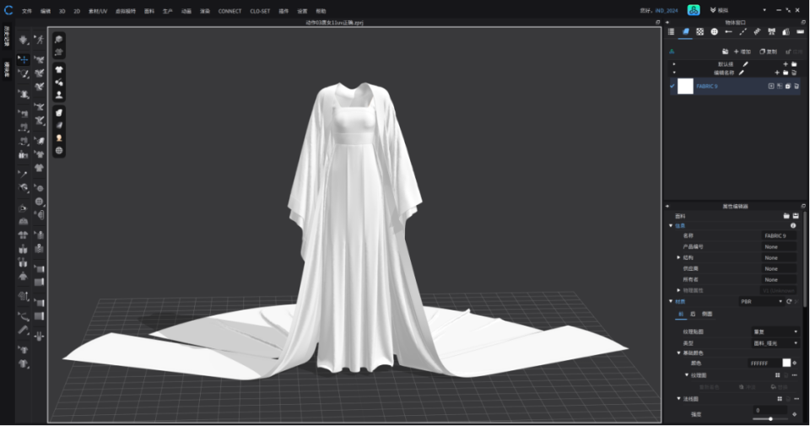The image size is (810, 426).
Task: Toggle the 模拟 simulation button in title bar
Action: [719, 10]
